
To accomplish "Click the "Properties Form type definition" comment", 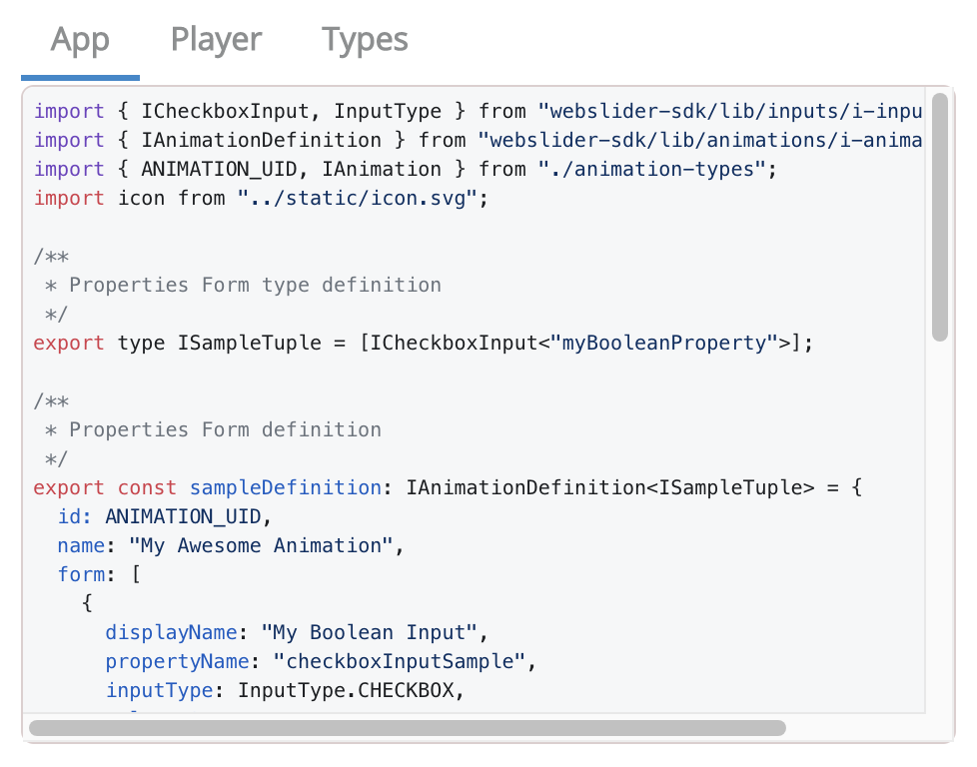I will pyautogui.click(x=255, y=286).
